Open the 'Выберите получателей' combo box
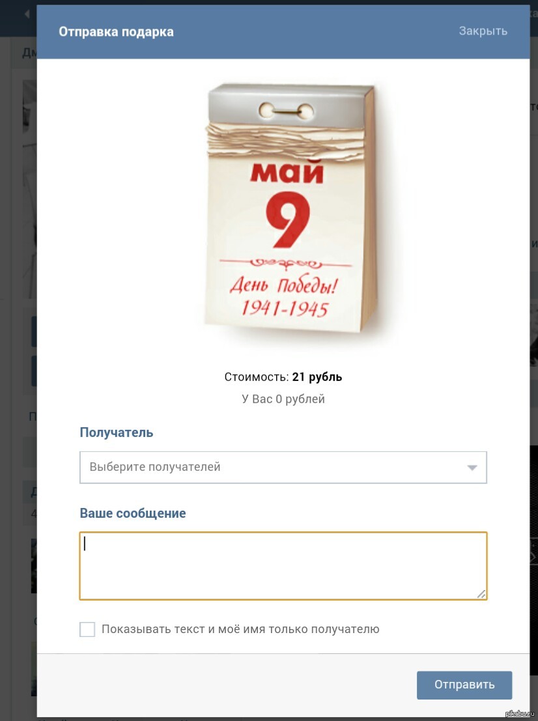The image size is (538, 721). click(x=283, y=467)
